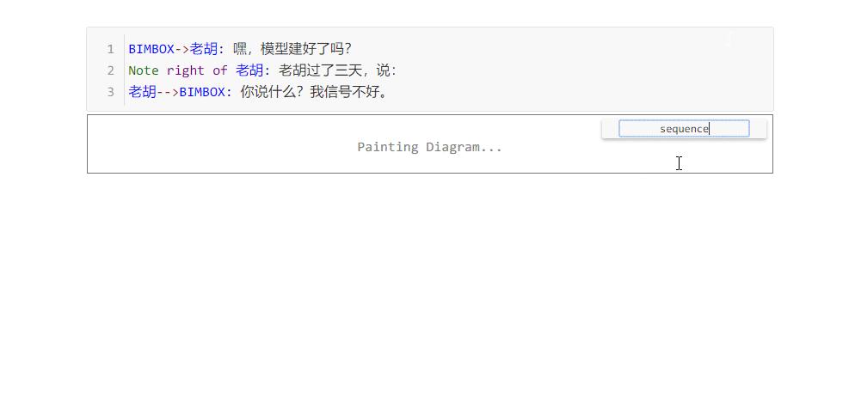Click the "Painting Diagram..." placeholder text
The width and height of the screenshot is (855, 403).
(x=430, y=147)
